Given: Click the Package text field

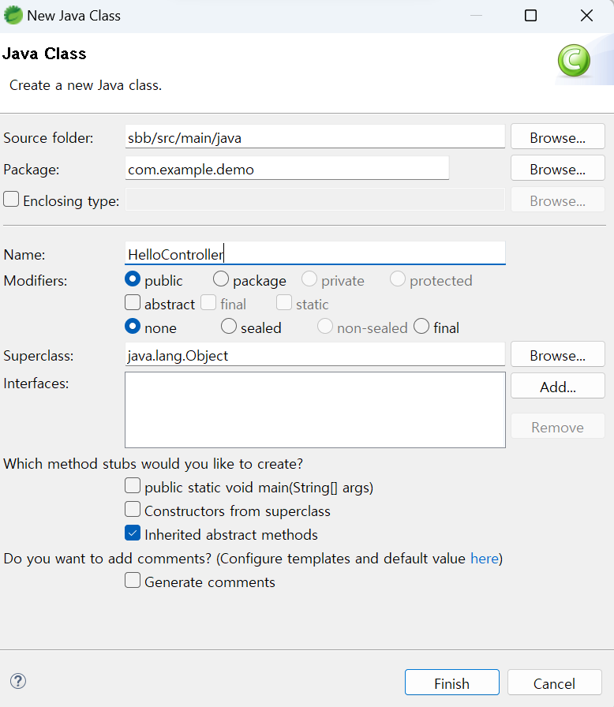Looking at the screenshot, I should (x=287, y=169).
